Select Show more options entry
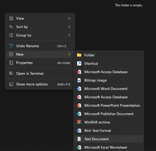The image size is (156, 151). click(x=40, y=84)
